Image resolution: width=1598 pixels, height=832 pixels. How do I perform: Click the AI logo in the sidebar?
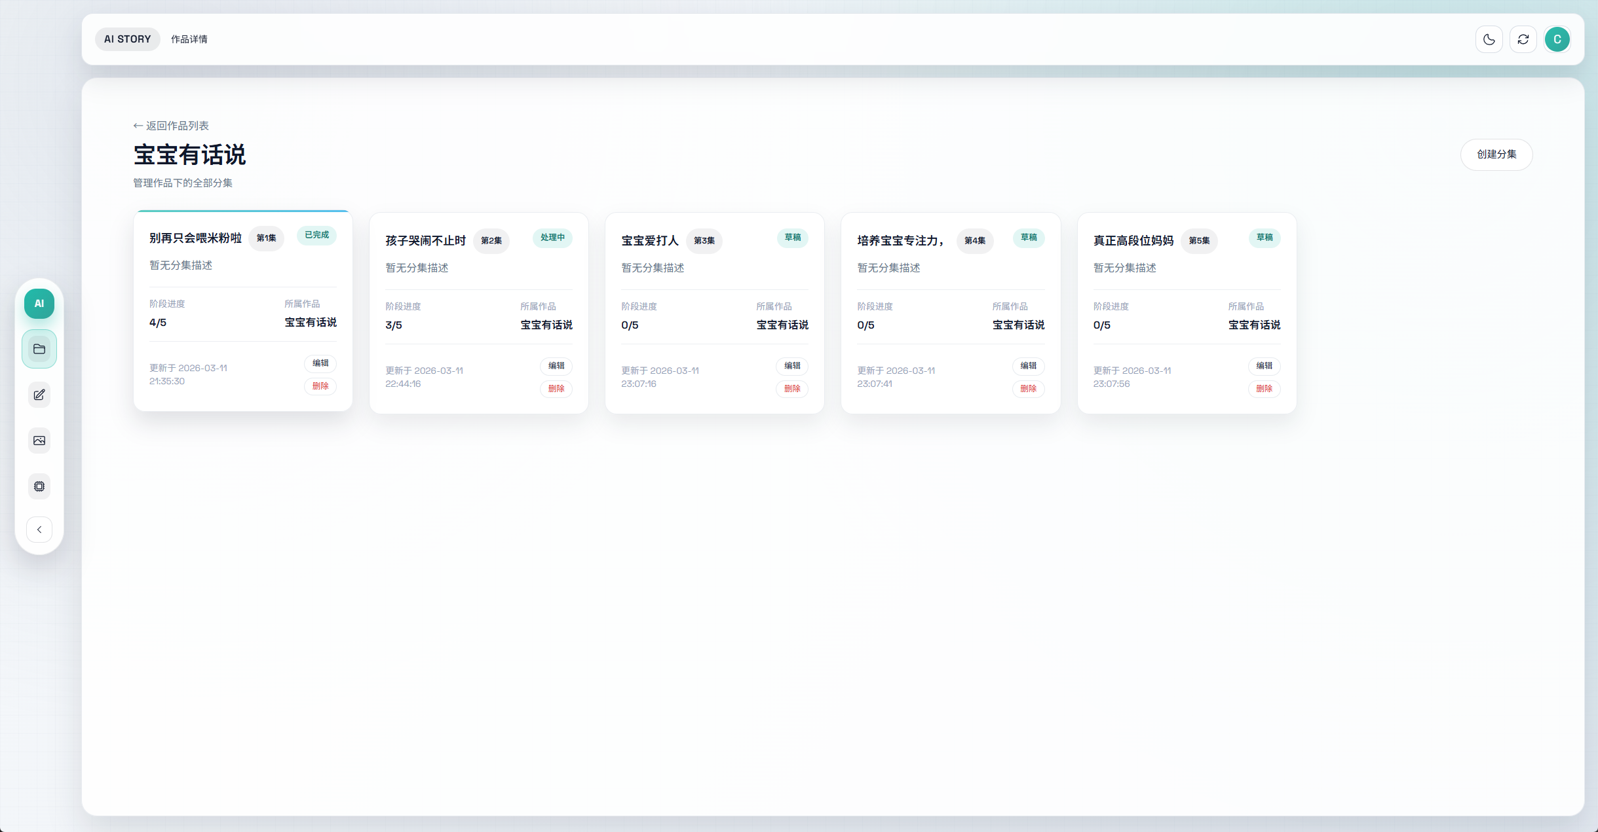[x=39, y=304]
